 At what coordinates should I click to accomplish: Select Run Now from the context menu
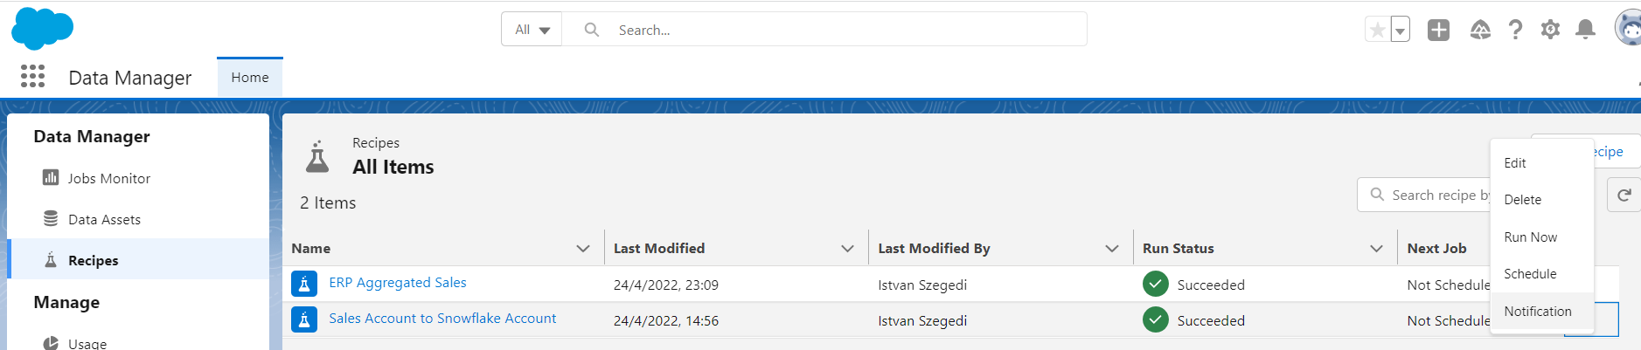click(x=1530, y=237)
